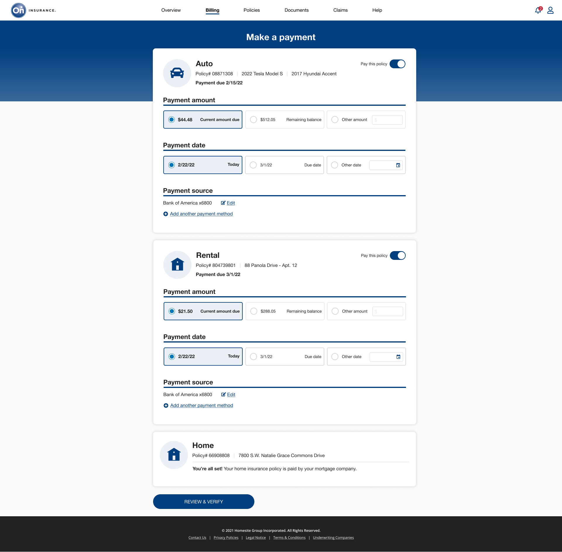
Task: Turn off Pay this policy for Auto
Action: pyautogui.click(x=397, y=64)
